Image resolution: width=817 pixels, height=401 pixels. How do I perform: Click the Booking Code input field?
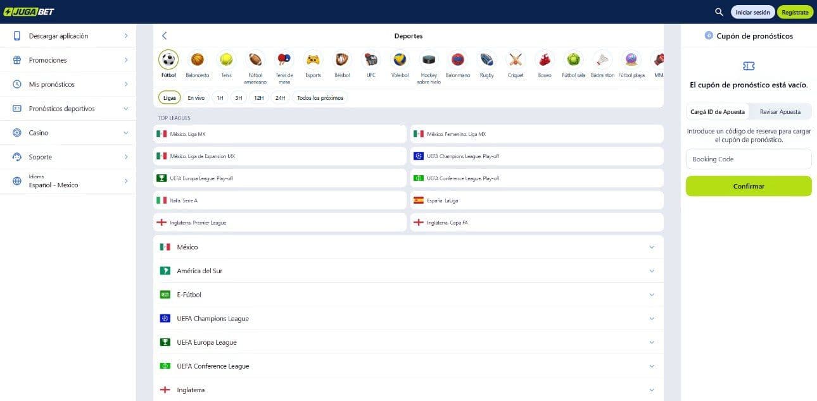coord(748,159)
